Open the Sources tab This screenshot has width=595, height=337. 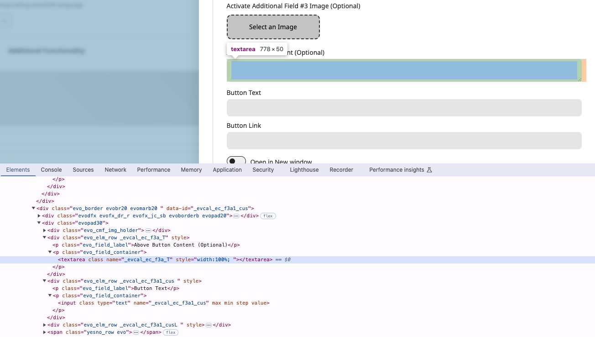pyautogui.click(x=83, y=170)
